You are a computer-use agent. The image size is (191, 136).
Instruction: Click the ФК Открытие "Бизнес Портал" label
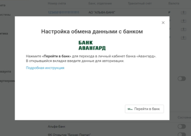[x=69, y=135]
